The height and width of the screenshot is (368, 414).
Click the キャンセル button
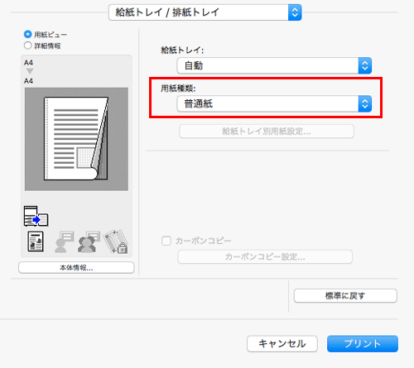coord(282,344)
